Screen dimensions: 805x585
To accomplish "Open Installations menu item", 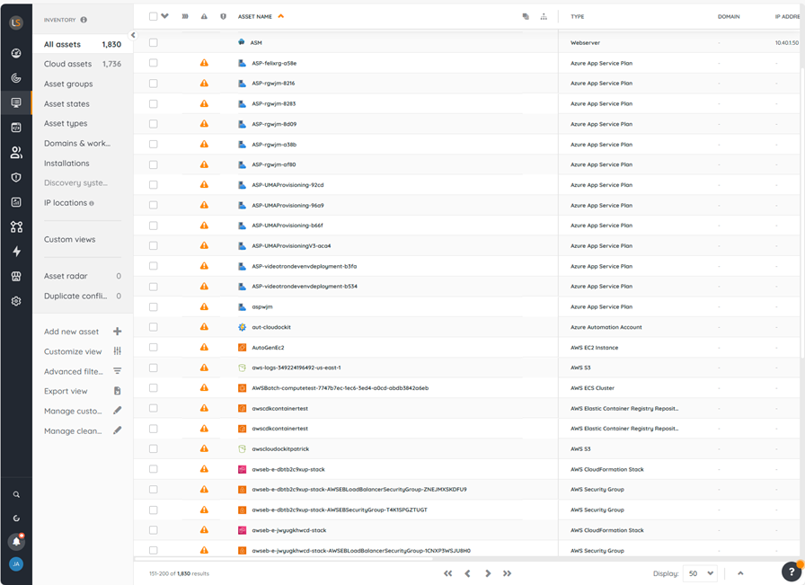I will coord(66,164).
